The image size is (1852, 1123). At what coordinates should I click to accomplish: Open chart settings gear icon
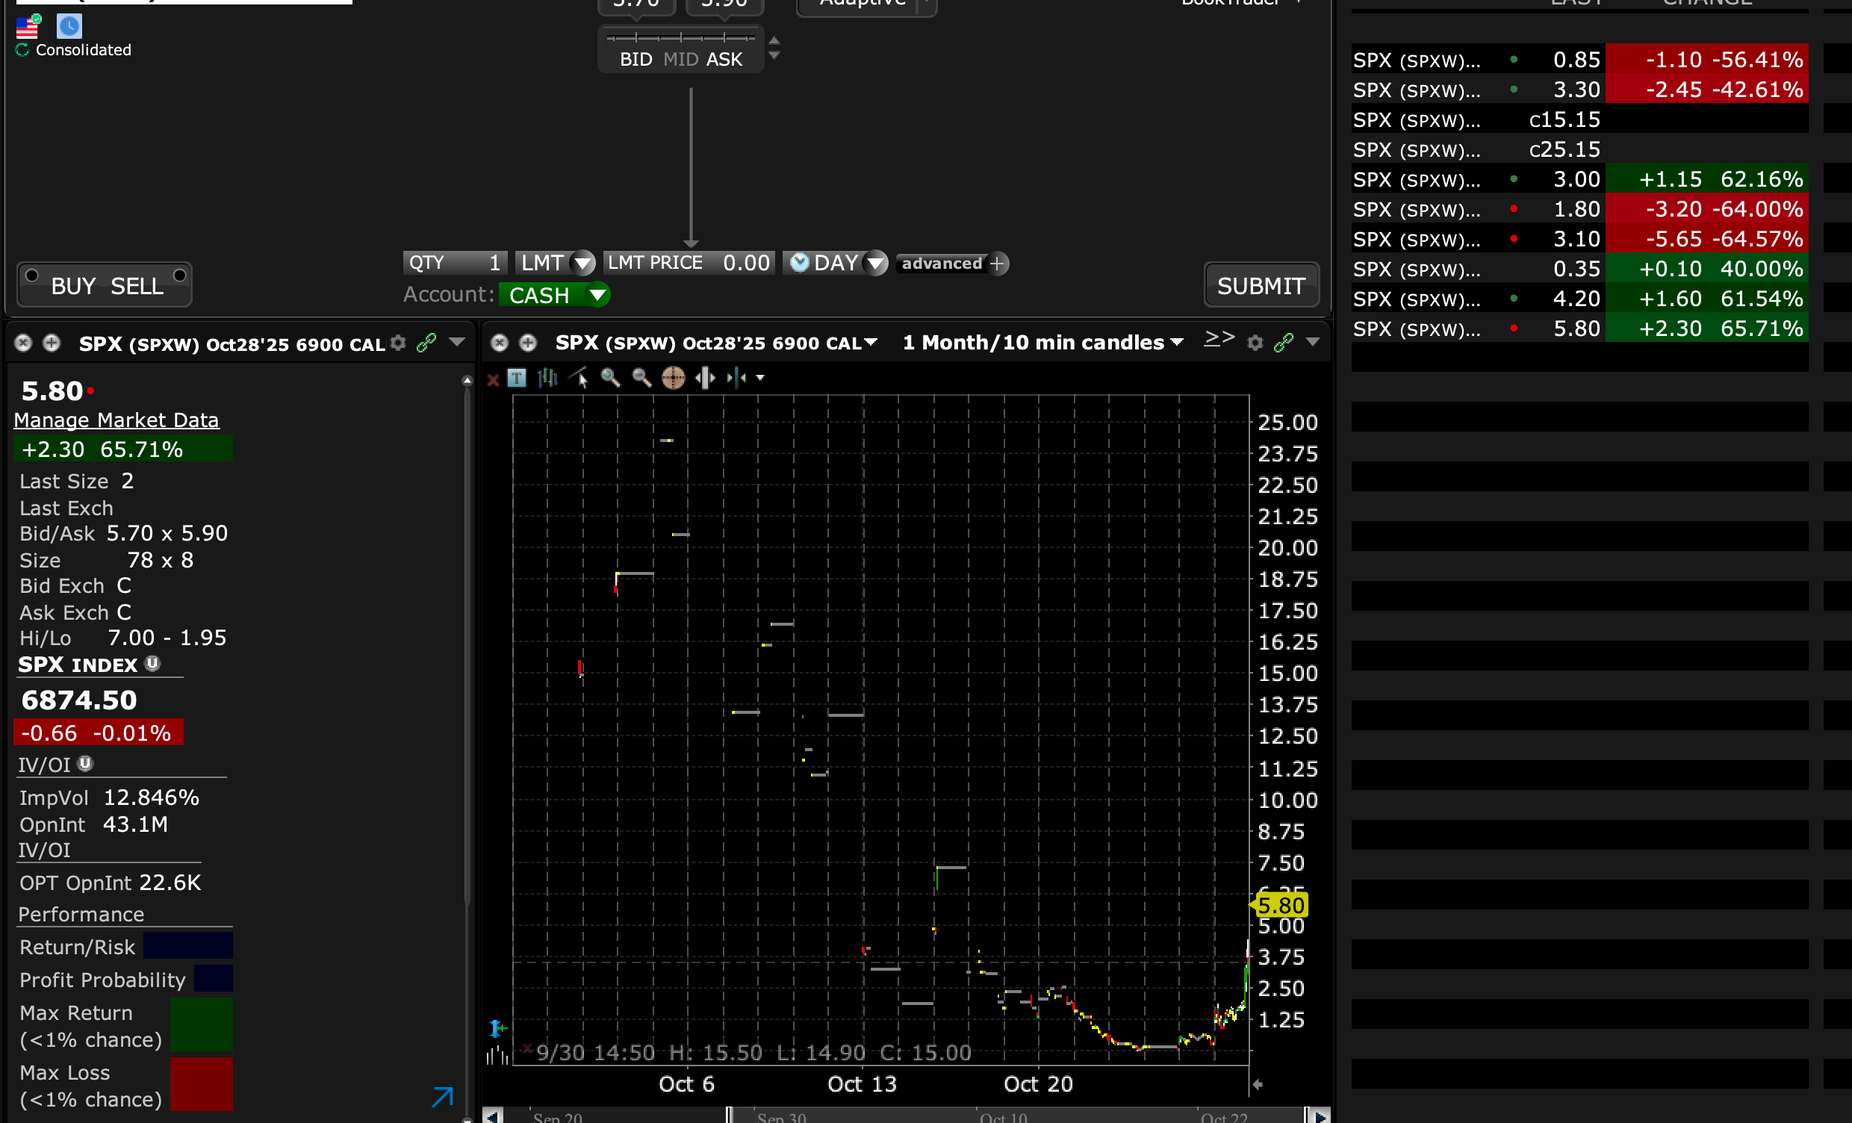(1255, 343)
